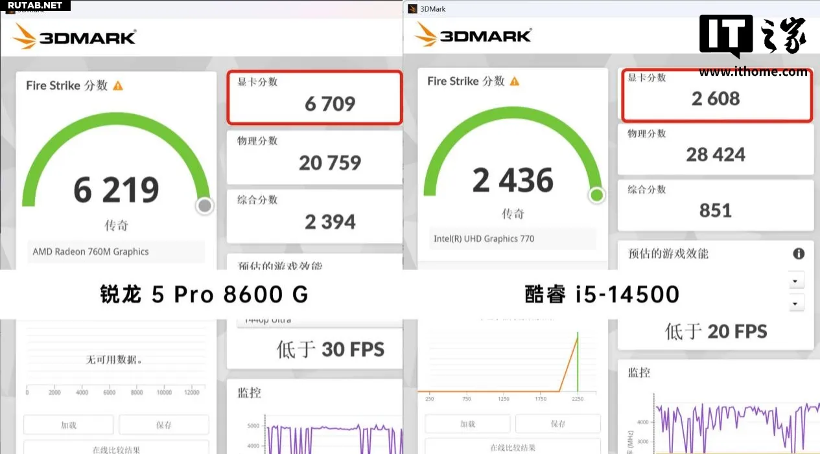This screenshot has height=454, width=820.
Task: Click the 3DMARK logo in the left window
Action: (x=74, y=36)
